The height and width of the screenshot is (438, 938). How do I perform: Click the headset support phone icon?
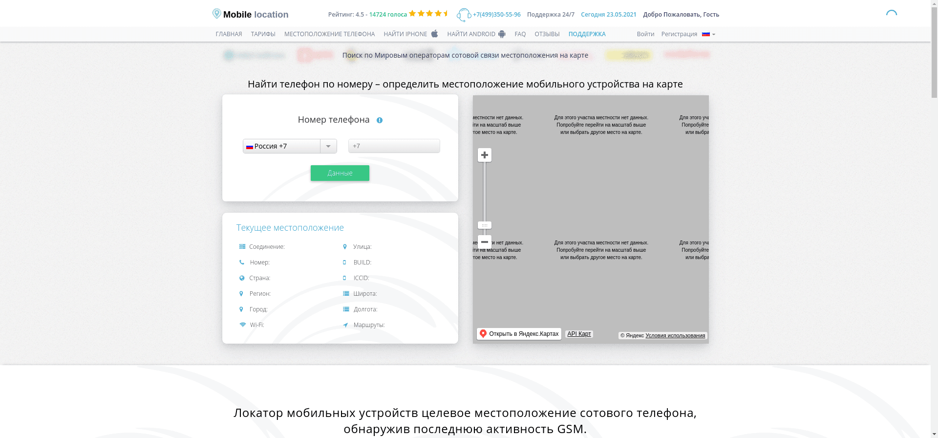[464, 15]
